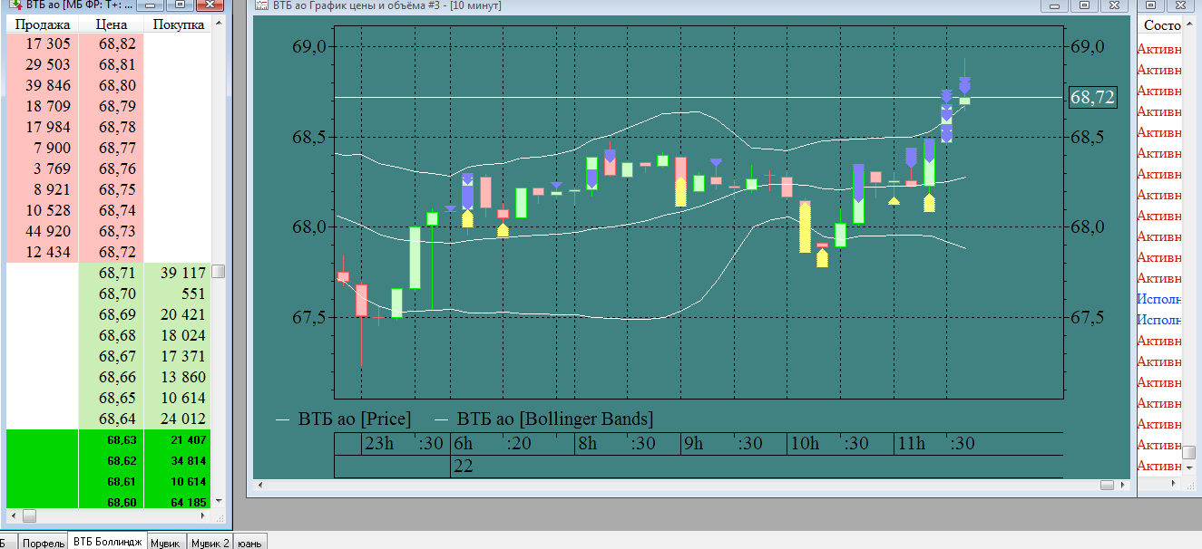Maximize the chart window
The width and height of the screenshot is (1202, 549).
[x=1084, y=5]
